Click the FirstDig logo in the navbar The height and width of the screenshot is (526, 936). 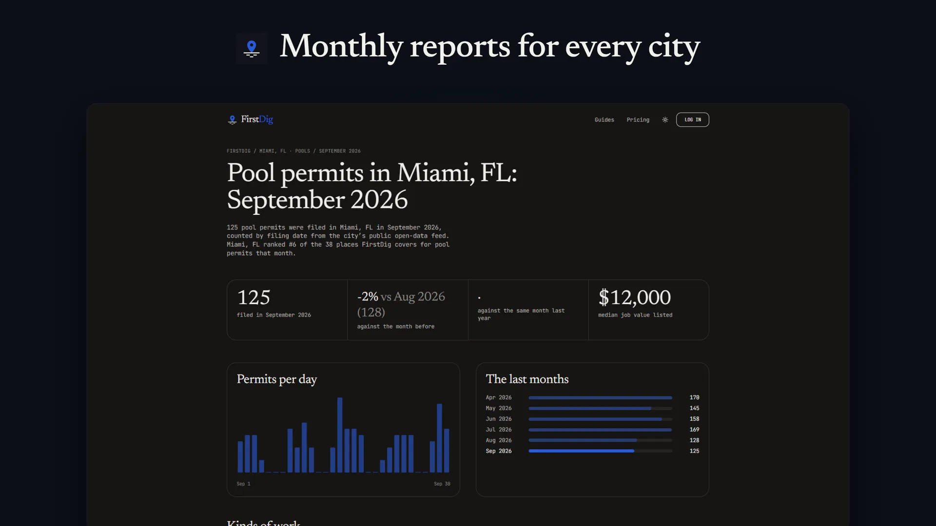tap(250, 119)
